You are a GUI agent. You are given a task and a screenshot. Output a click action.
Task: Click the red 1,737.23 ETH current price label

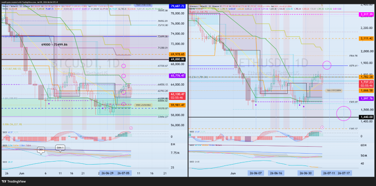366,84
